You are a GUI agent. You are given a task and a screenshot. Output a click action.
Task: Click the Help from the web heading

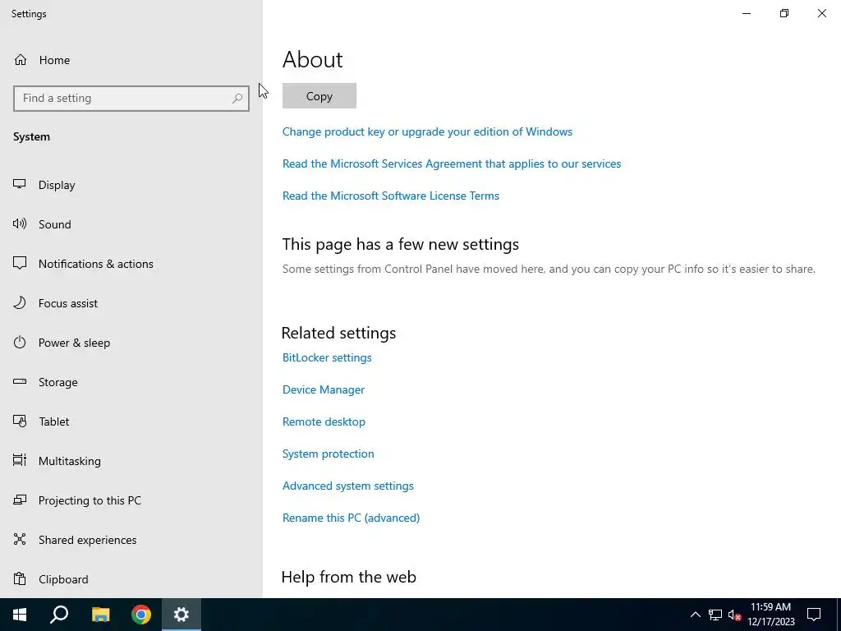pos(348,577)
